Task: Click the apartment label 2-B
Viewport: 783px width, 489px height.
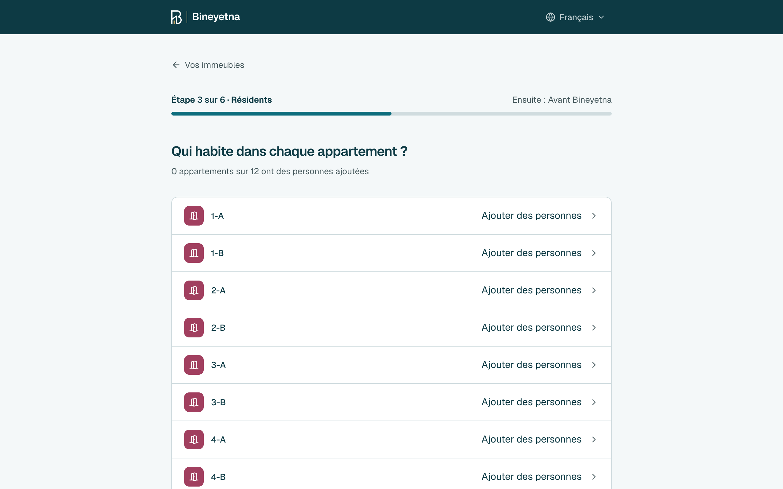Action: 218,328
